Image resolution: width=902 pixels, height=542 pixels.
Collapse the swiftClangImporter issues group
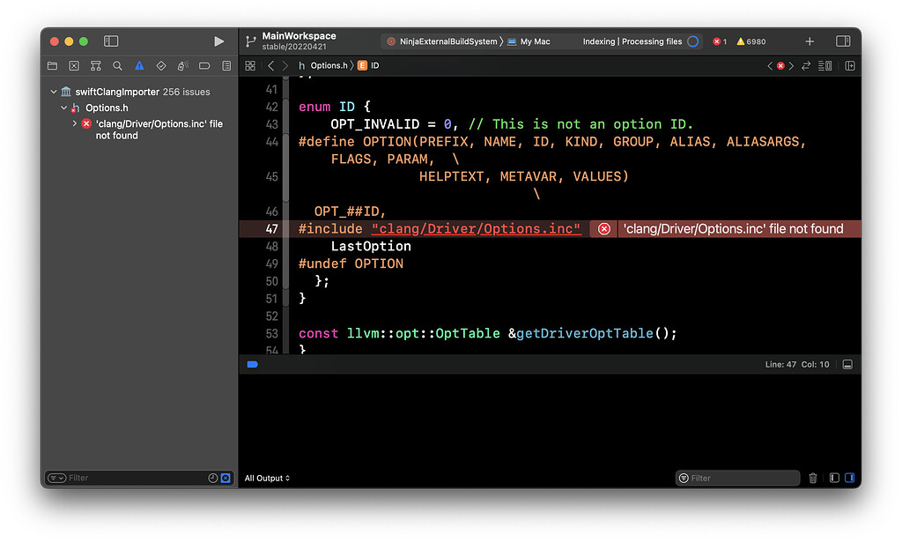pos(54,92)
